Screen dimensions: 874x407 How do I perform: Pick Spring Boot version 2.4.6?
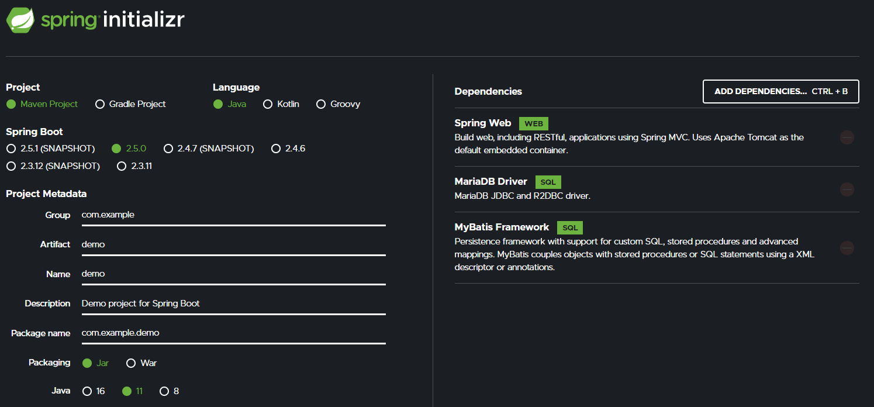[x=288, y=149]
